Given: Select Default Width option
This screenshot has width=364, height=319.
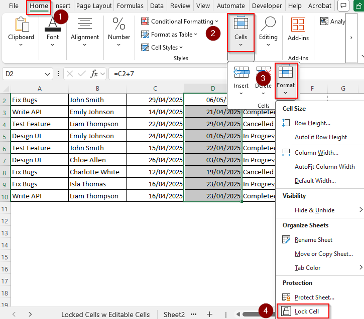Looking at the screenshot, I should 315,181.
